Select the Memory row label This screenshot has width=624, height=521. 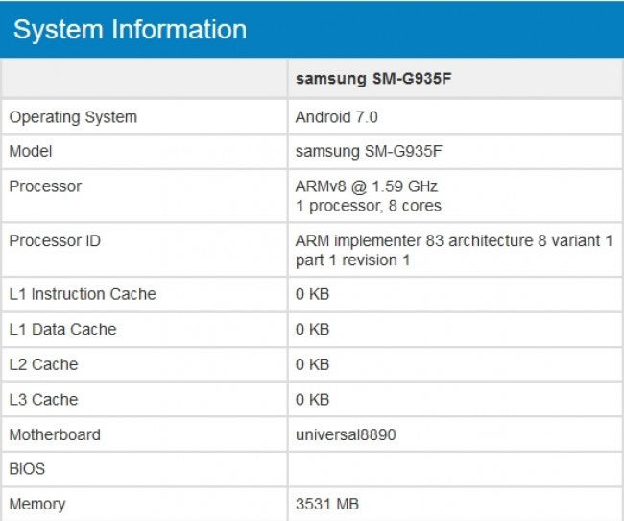click(37, 504)
